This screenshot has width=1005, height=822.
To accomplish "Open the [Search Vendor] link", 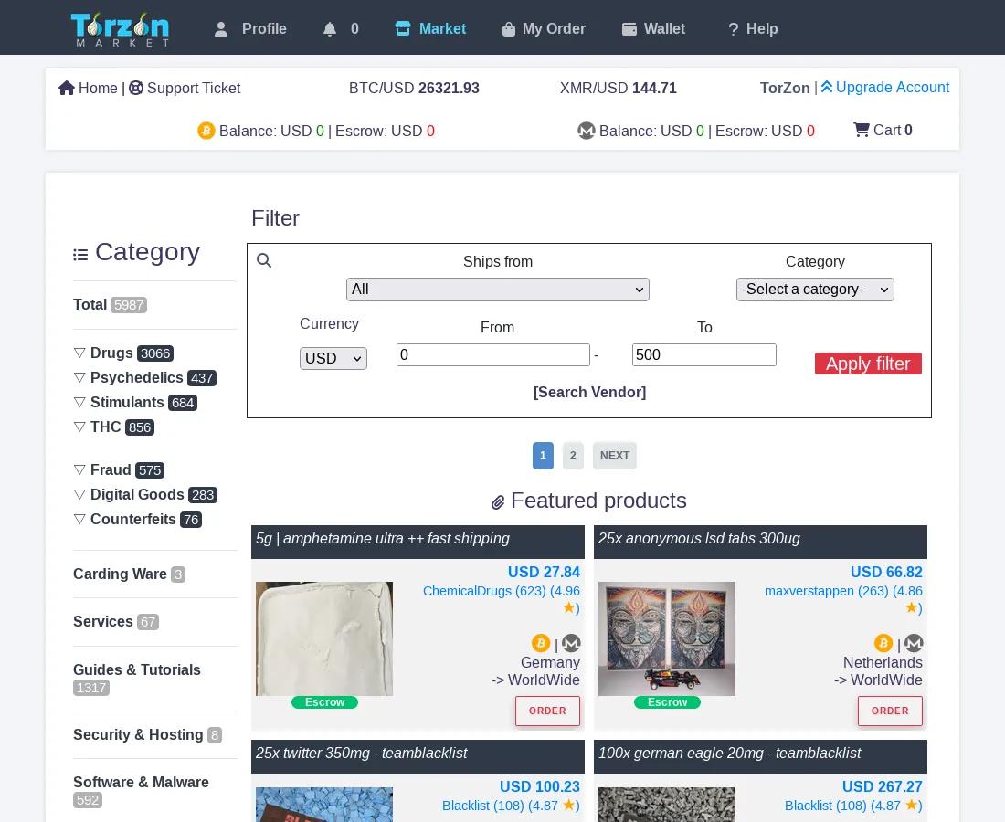I will tap(589, 392).
